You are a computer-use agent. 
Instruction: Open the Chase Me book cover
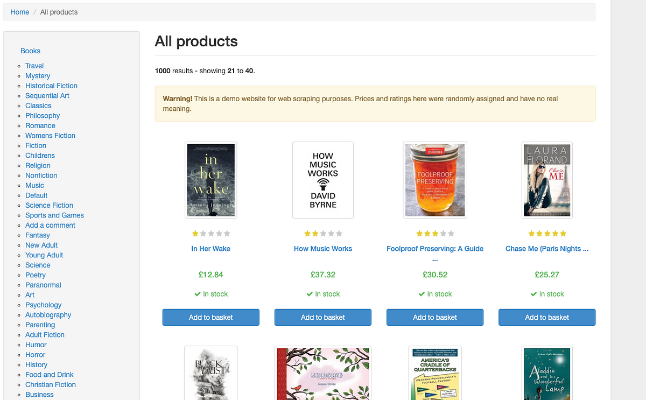[547, 180]
